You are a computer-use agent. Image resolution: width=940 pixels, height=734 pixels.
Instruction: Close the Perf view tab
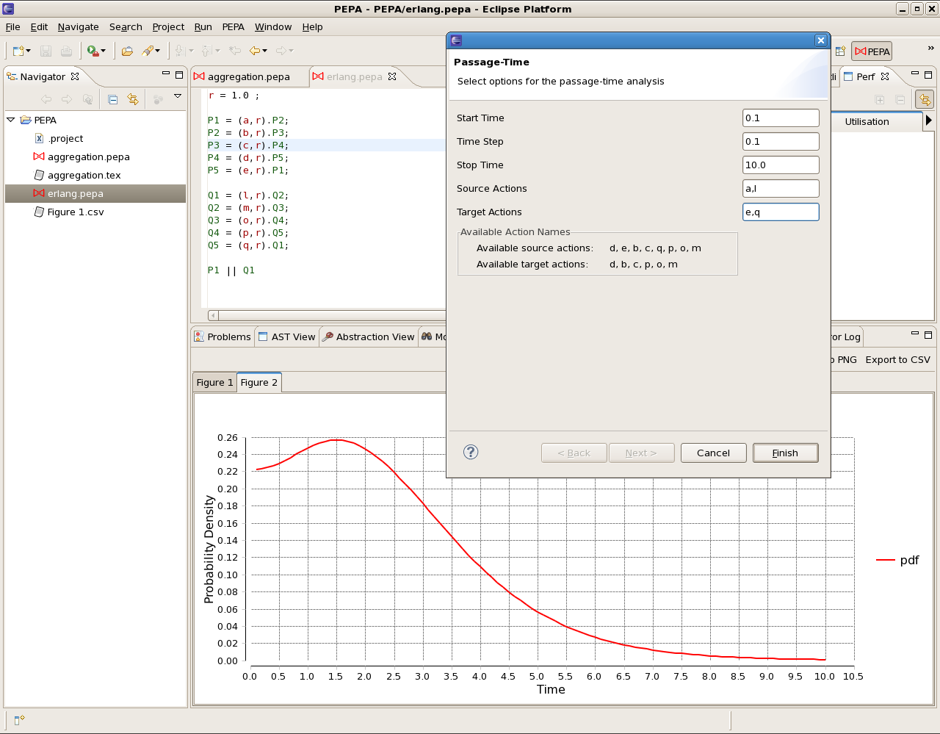[x=885, y=76]
